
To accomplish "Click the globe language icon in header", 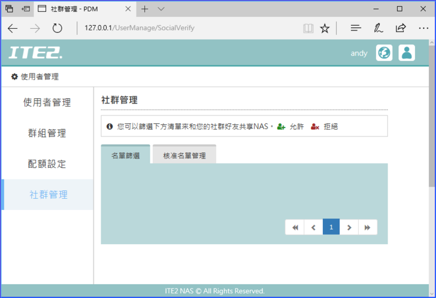I will coord(384,53).
